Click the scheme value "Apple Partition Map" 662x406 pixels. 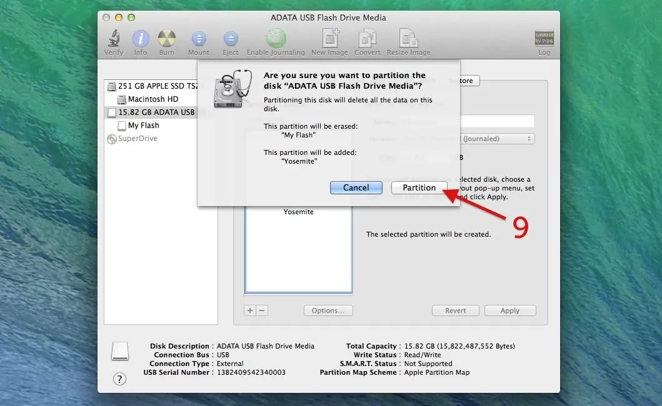click(436, 373)
